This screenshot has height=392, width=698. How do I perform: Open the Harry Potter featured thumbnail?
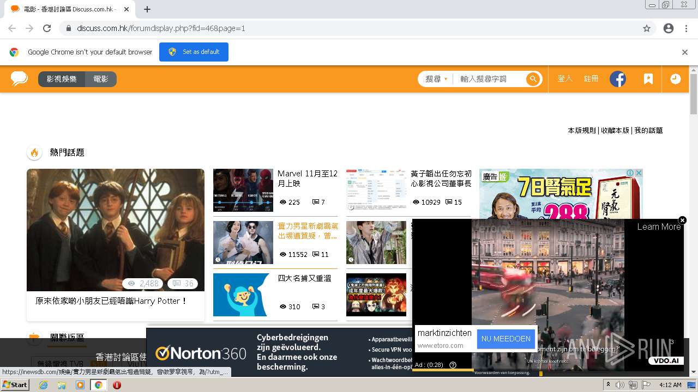pyautogui.click(x=116, y=230)
